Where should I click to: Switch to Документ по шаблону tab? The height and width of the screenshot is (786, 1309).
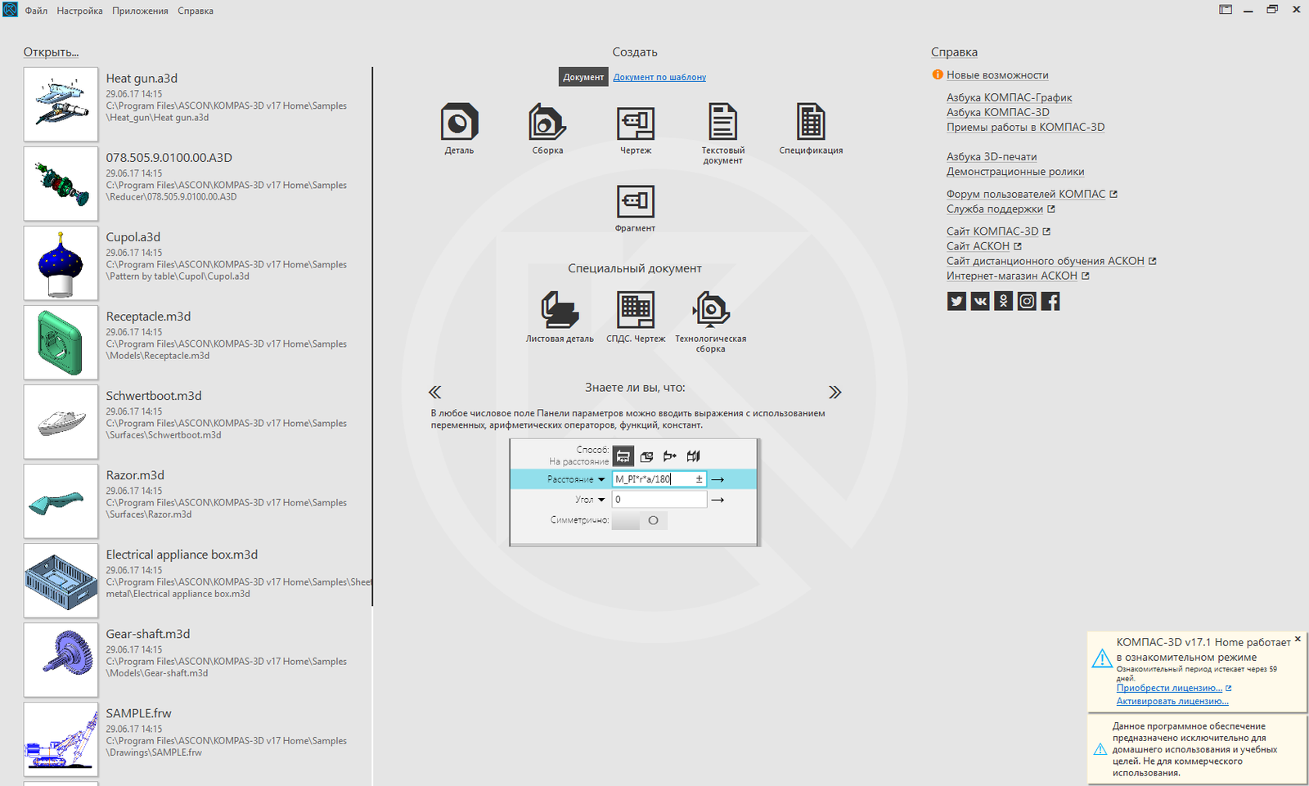point(659,77)
